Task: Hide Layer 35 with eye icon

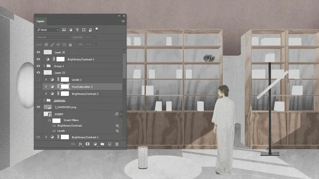Action: point(38,52)
